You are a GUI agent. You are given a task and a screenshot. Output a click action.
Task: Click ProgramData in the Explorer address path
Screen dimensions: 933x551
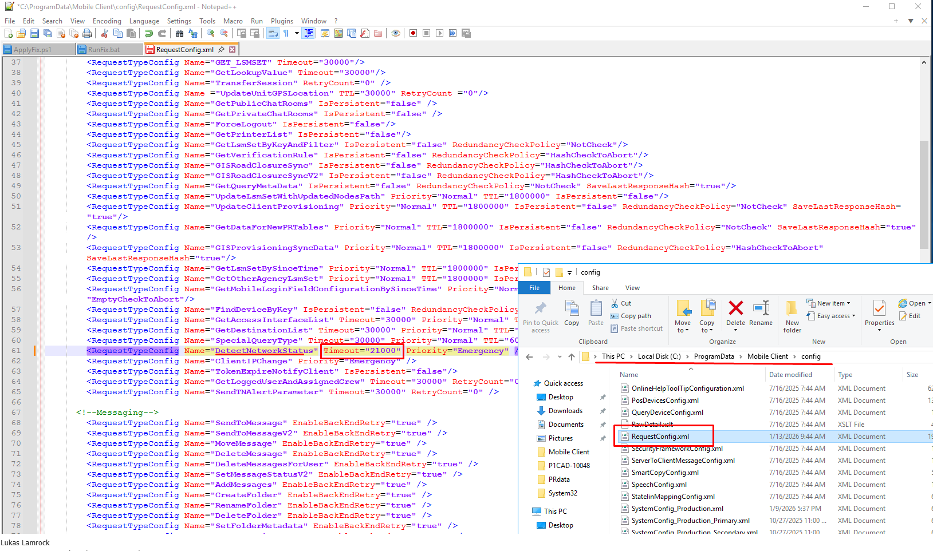pyautogui.click(x=714, y=356)
